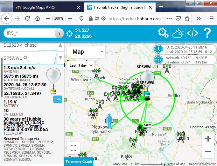Open the page actions three-dot menu
The image size is (217, 166).
pos(169,18)
